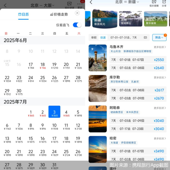Pick July 14 priced ¥1875

[19, 140]
